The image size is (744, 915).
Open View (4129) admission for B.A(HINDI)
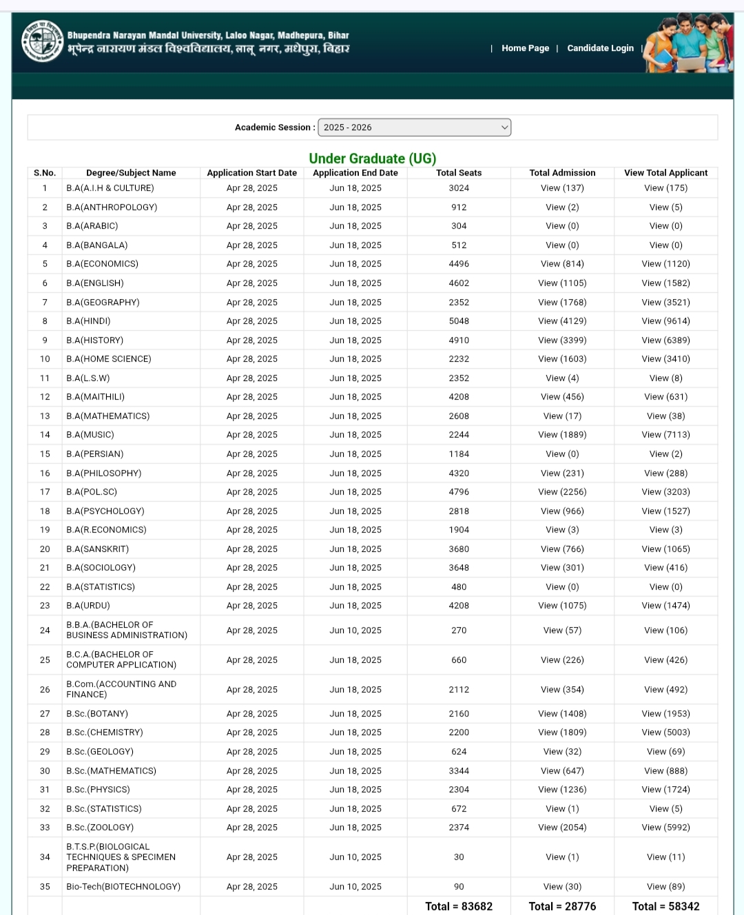(x=562, y=321)
